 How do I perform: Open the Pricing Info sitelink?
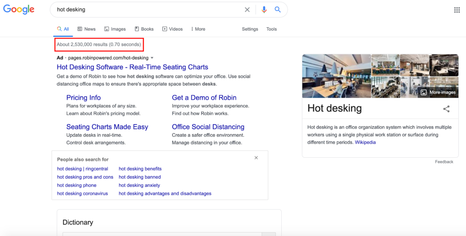[84, 98]
